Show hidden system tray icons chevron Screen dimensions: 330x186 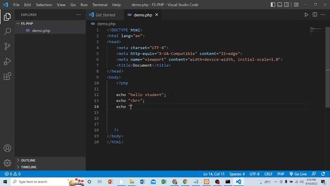[276, 181]
